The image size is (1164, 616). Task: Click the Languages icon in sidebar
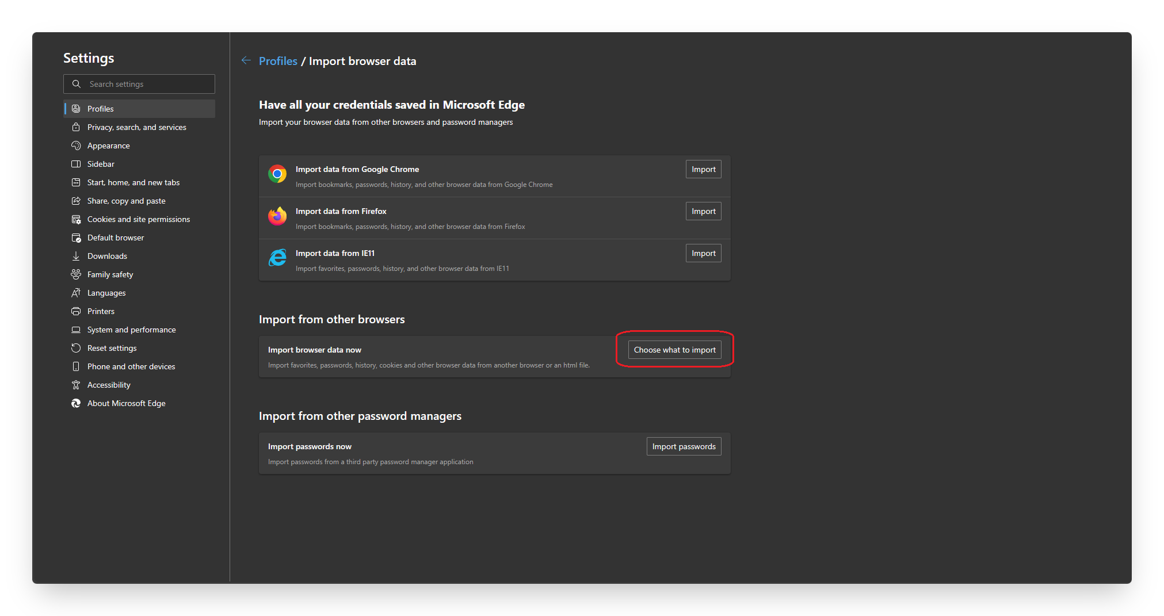pyautogui.click(x=76, y=293)
